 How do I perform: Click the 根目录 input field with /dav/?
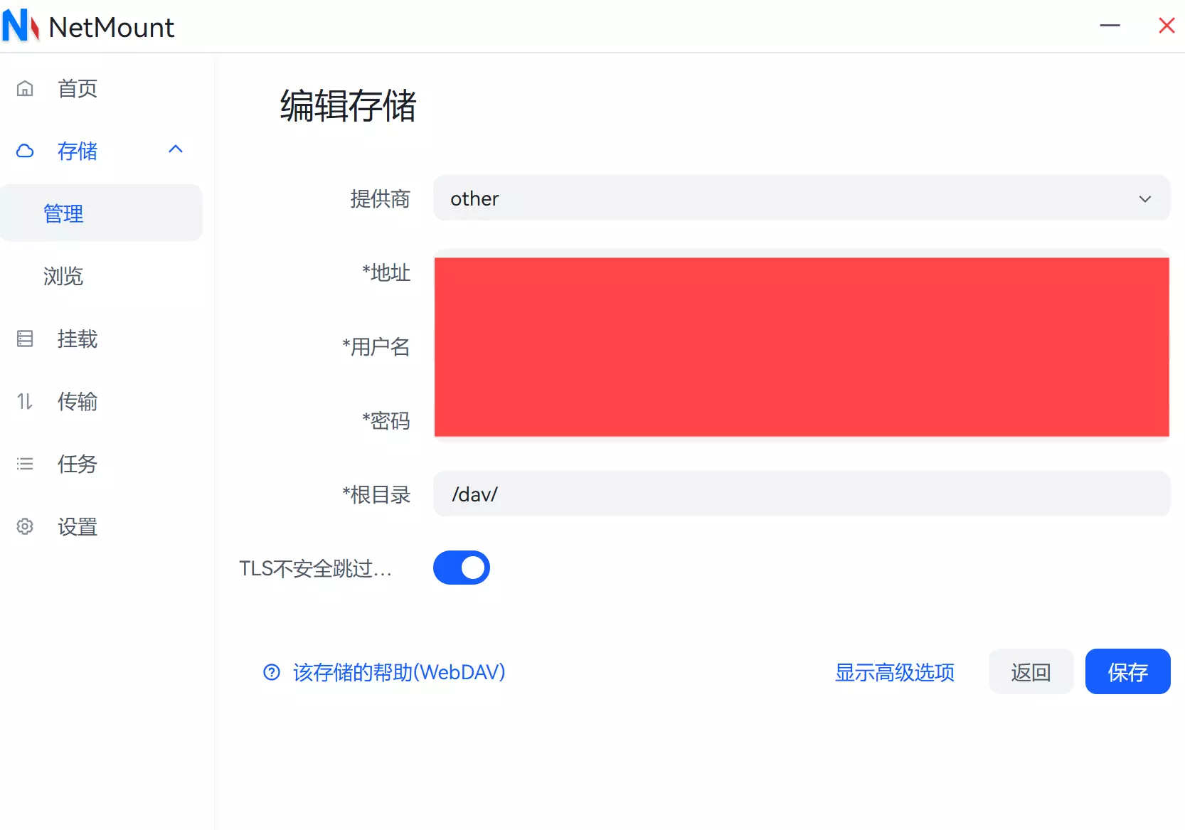pos(801,494)
